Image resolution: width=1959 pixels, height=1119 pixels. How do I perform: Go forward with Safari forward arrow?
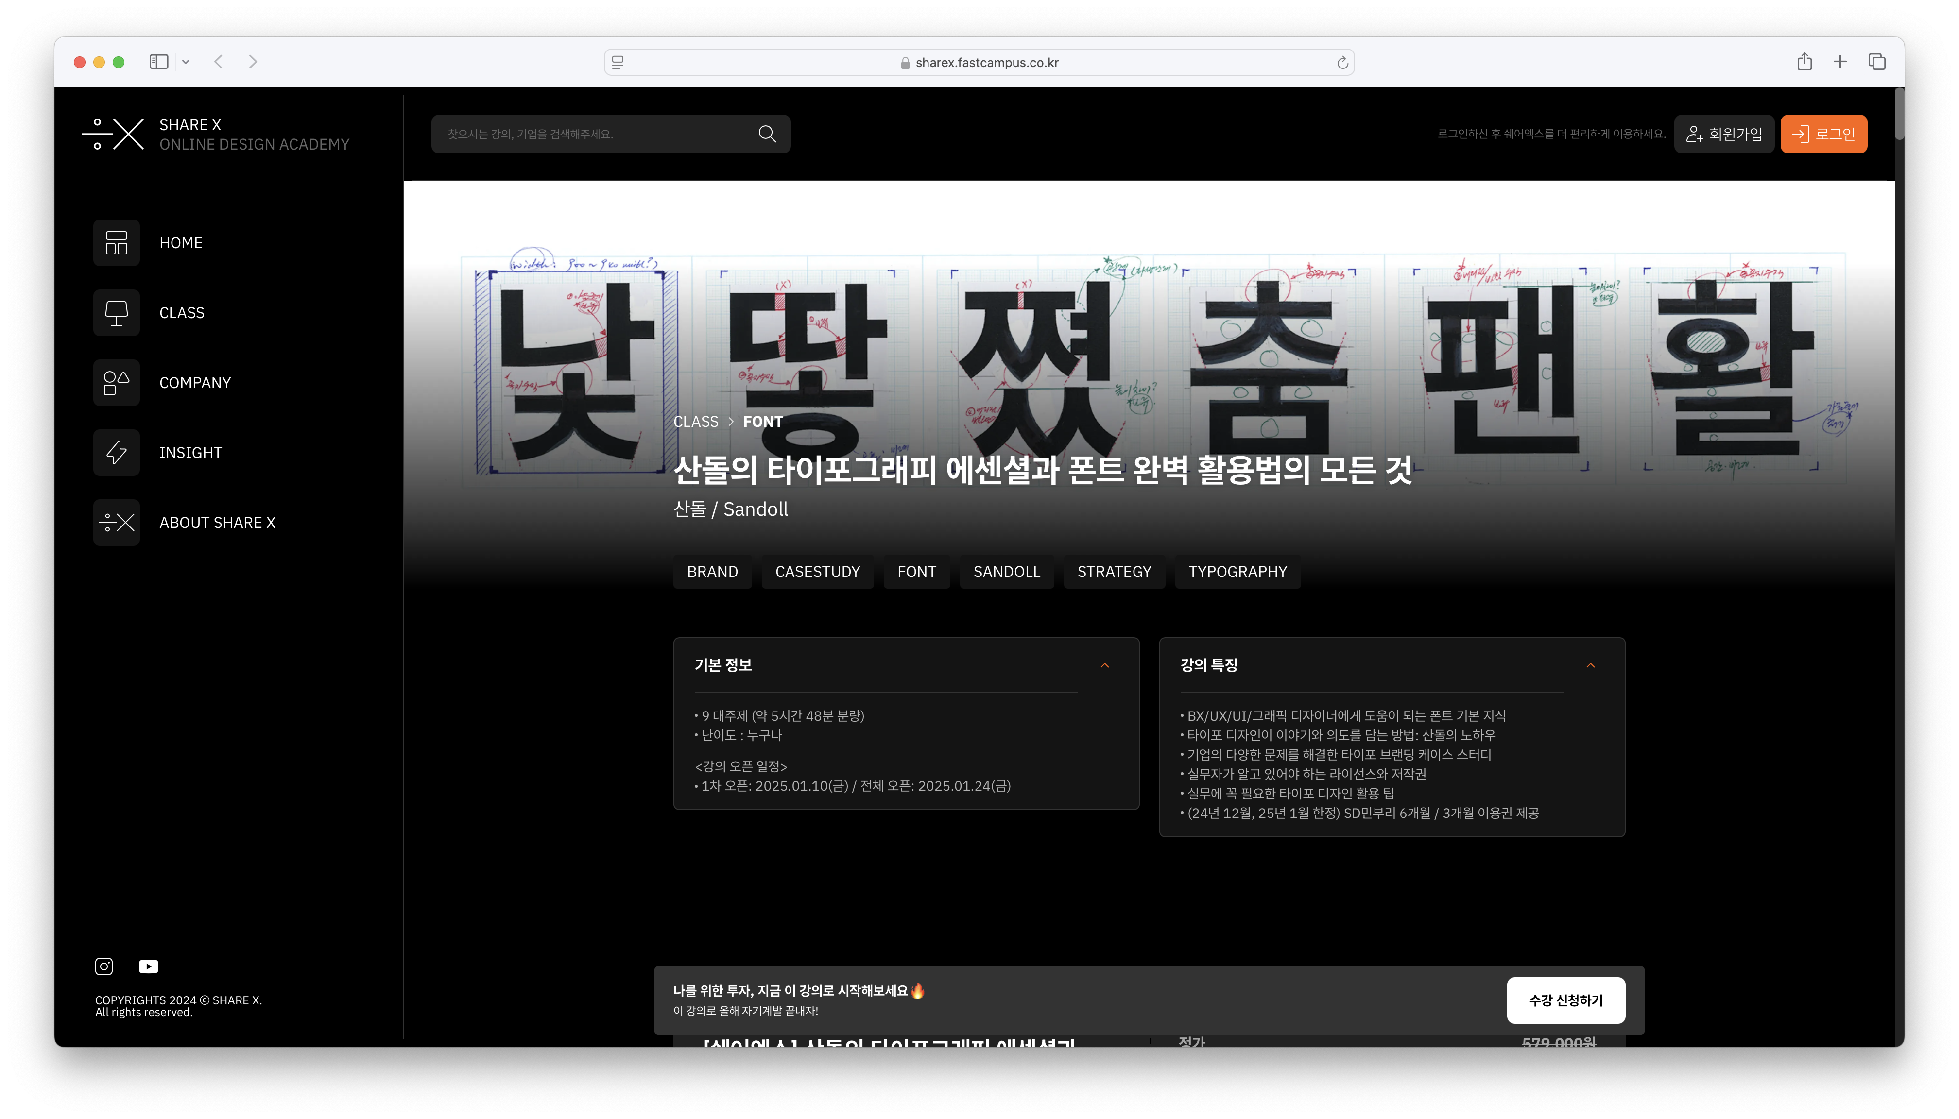click(x=253, y=62)
